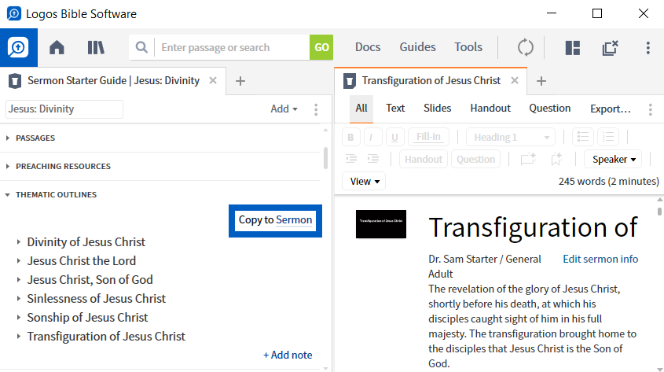This screenshot has height=372, width=664.
Task: Switch to the Handout view tab
Action: click(490, 109)
